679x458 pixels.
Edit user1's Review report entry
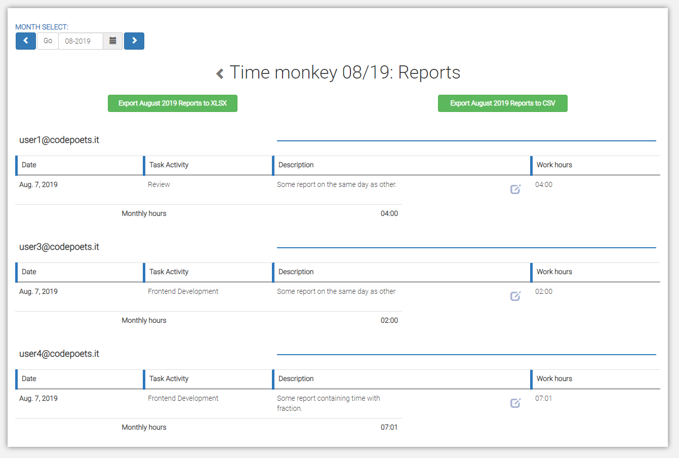(x=515, y=189)
